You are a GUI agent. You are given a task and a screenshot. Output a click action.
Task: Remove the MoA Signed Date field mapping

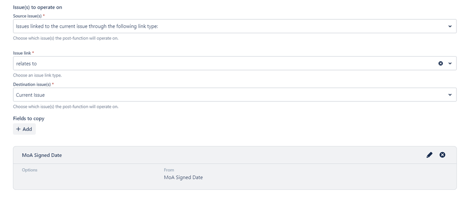[x=442, y=155]
